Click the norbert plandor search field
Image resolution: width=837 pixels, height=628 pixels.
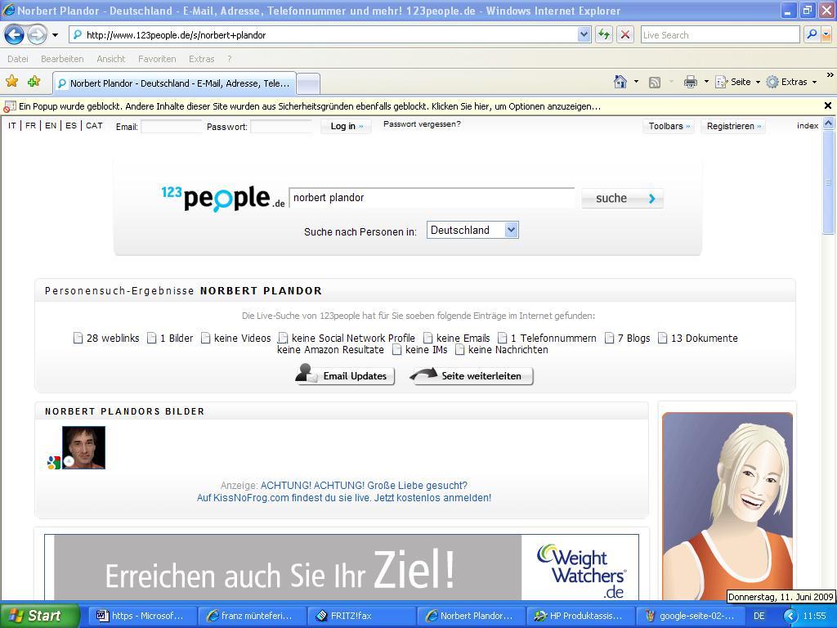pos(432,198)
